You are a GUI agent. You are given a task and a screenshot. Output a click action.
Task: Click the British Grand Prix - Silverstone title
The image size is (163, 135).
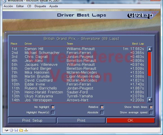point(81,39)
